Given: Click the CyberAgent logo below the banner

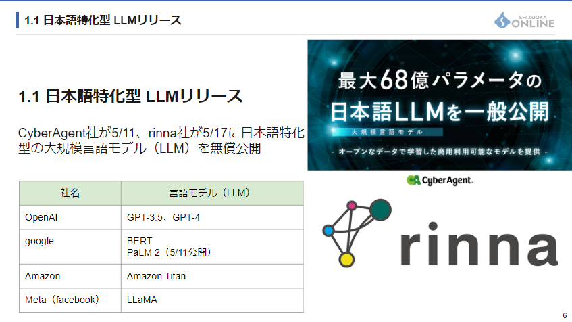Looking at the screenshot, I should coord(440,180).
